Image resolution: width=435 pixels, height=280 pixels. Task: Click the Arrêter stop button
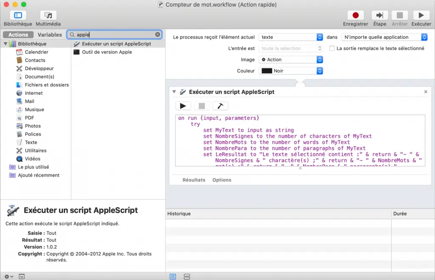pos(400,15)
